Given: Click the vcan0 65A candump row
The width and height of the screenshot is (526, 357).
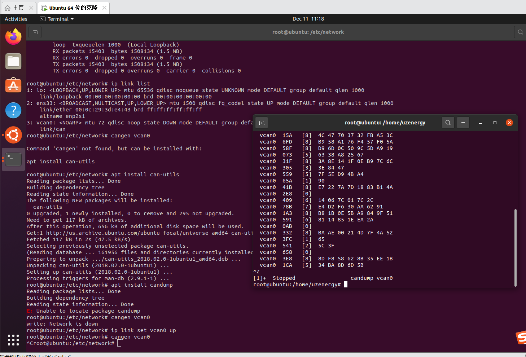Looking at the screenshot, I should [x=292, y=181].
